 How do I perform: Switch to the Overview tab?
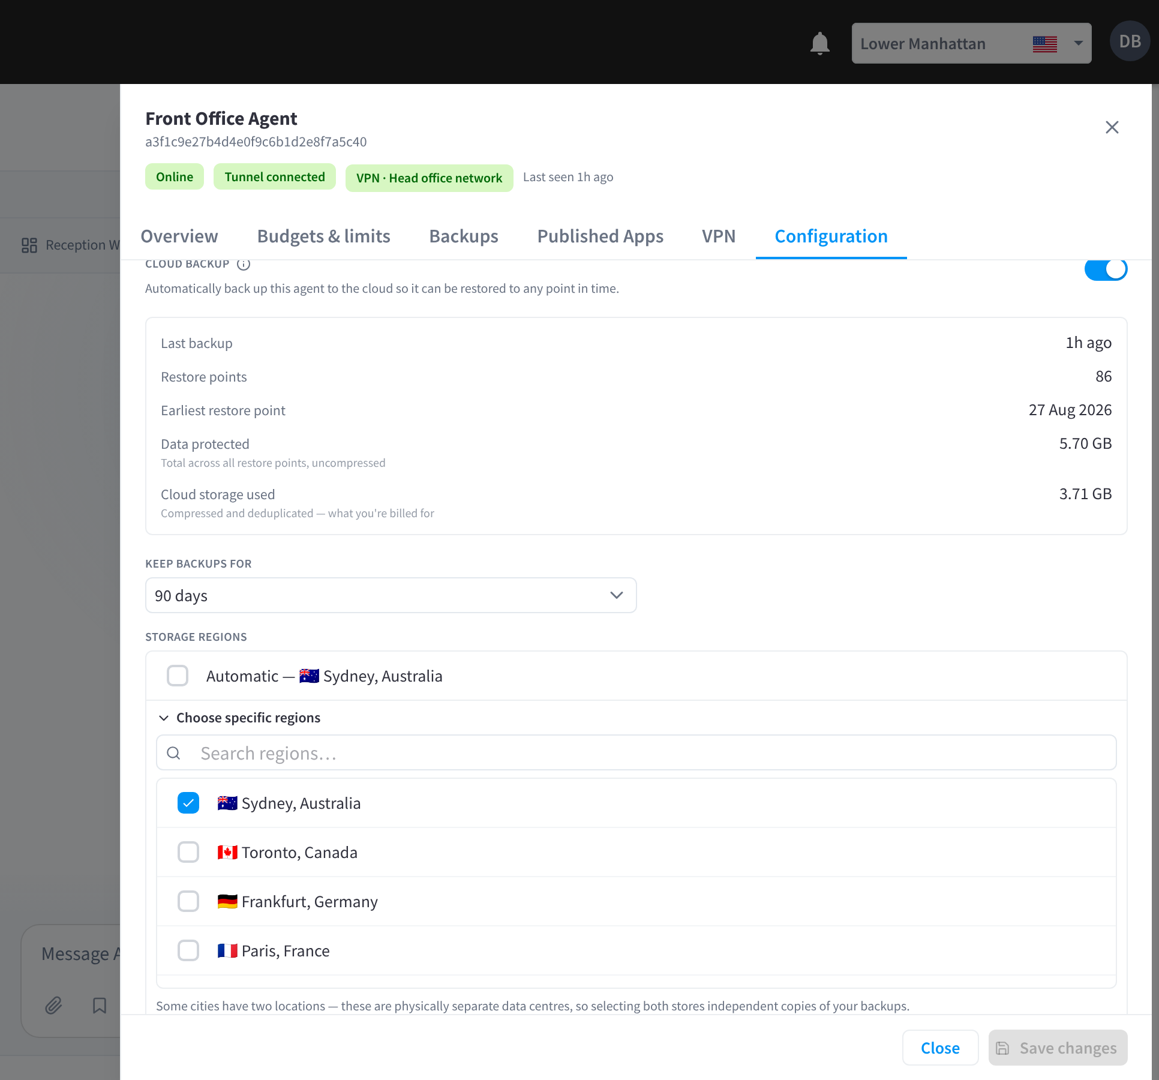[x=179, y=236]
